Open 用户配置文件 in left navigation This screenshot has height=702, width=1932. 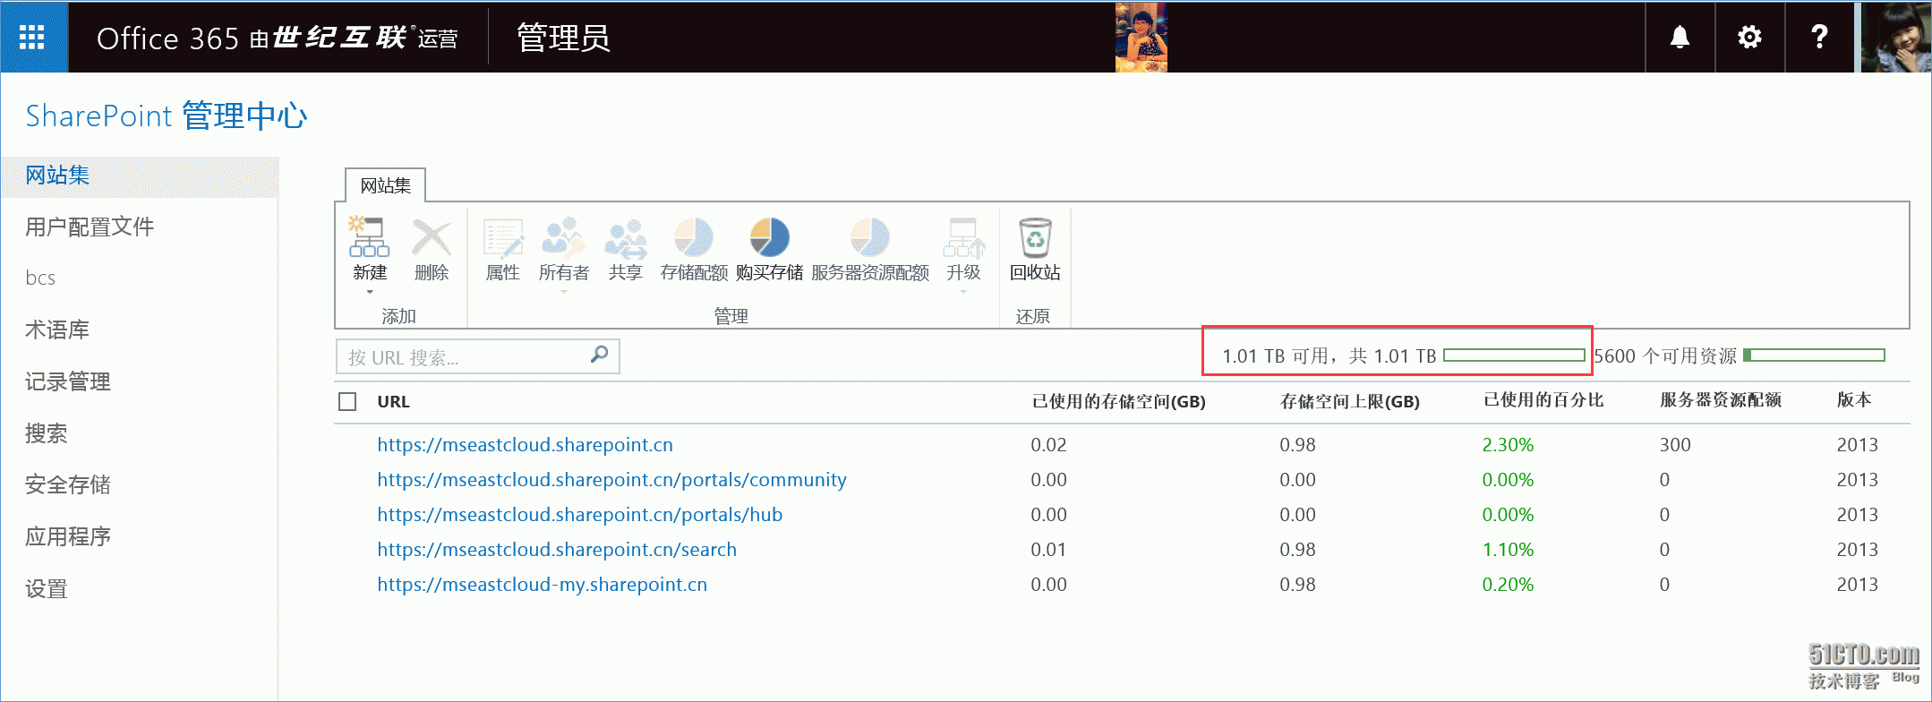pos(90,227)
